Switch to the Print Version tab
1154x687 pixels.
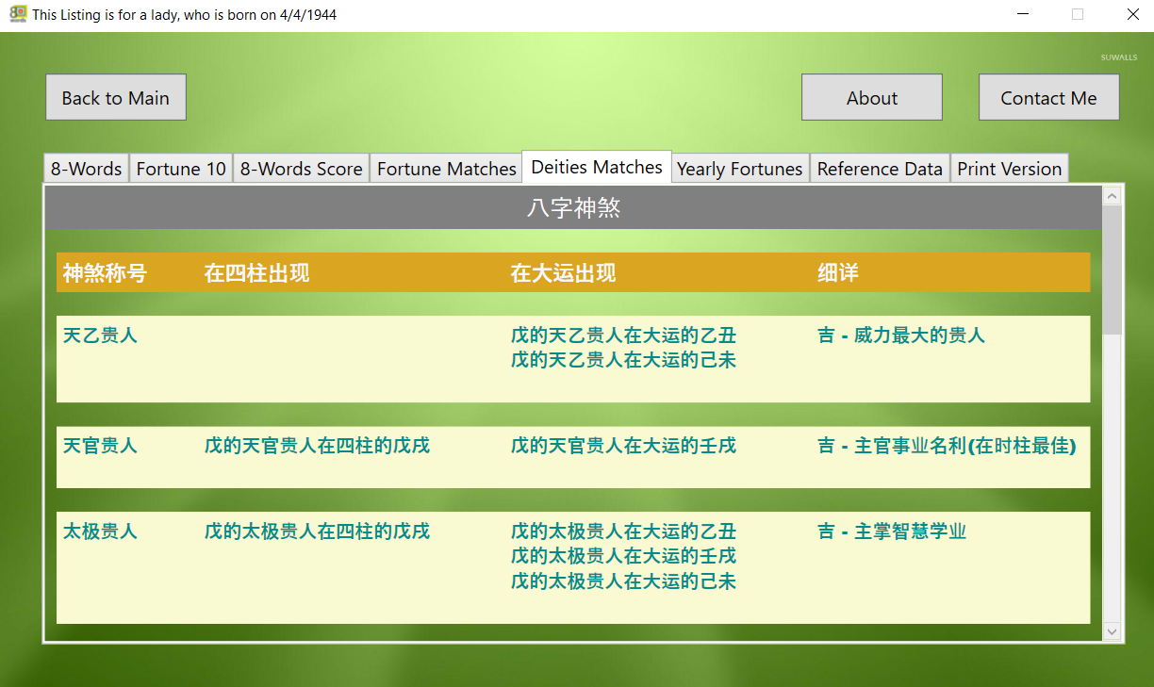(x=1009, y=169)
